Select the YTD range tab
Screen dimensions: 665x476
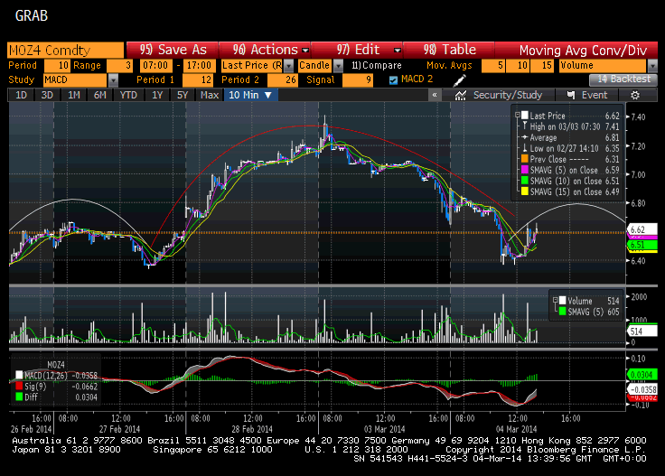tap(128, 95)
